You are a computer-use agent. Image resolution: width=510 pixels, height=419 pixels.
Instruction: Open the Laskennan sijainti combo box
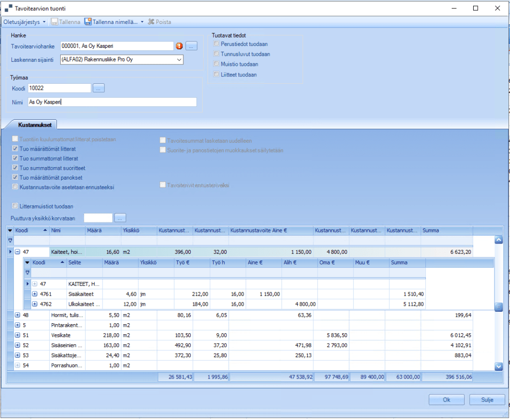122,60
